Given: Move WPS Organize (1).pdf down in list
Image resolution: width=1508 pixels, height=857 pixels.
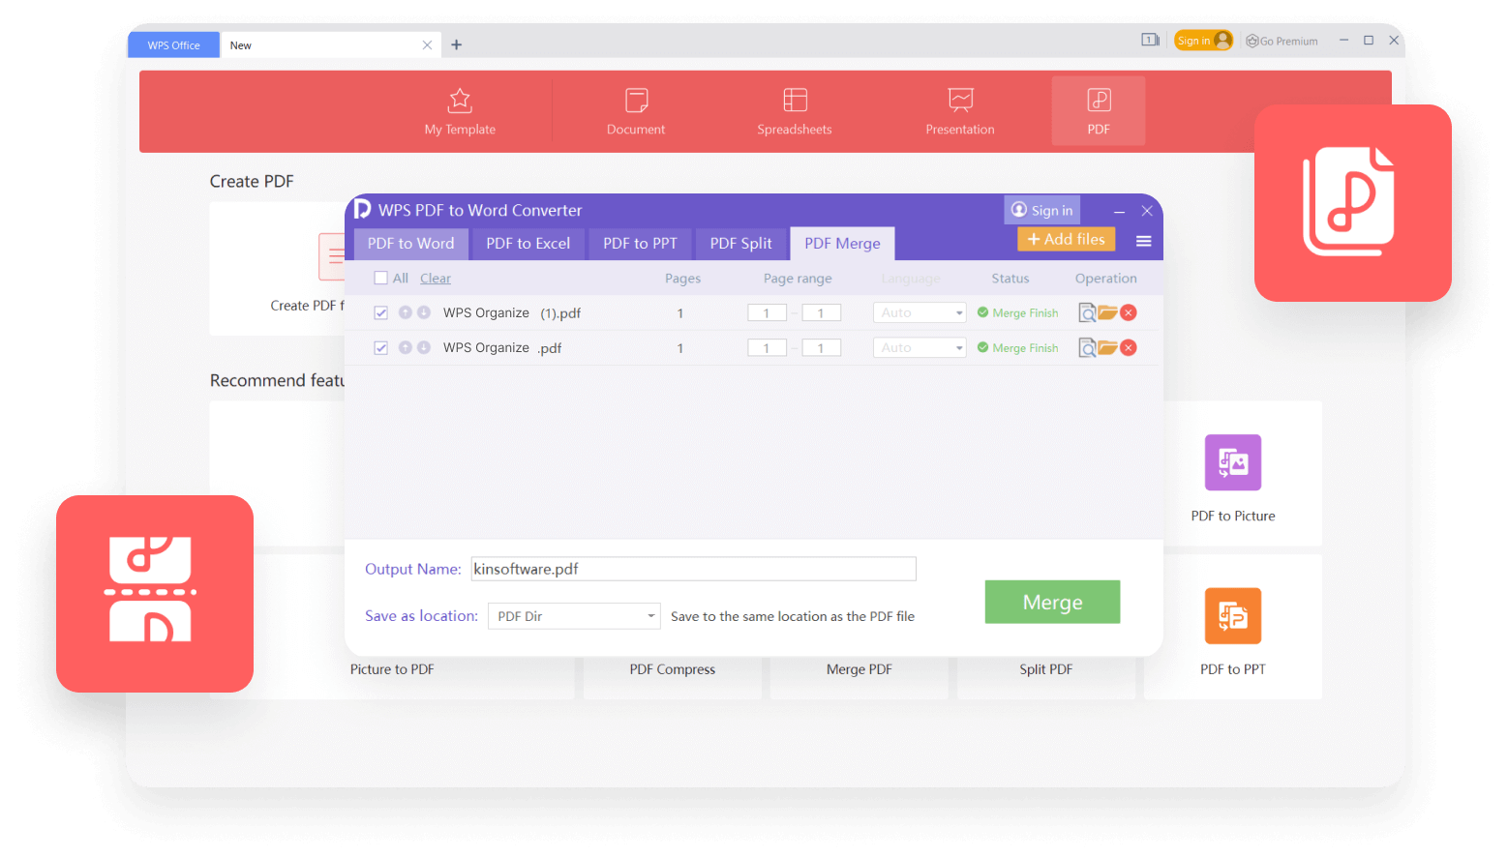Looking at the screenshot, I should [424, 312].
